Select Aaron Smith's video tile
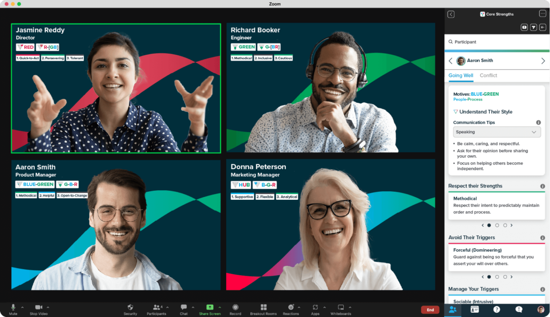Image resolution: width=550 pixels, height=317 pixels. [116, 225]
